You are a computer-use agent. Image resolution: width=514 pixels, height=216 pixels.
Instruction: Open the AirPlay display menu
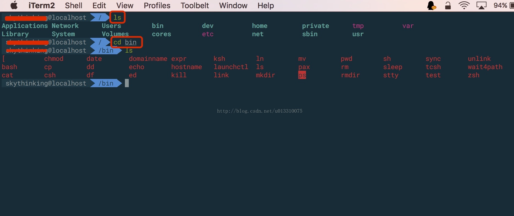point(482,5)
